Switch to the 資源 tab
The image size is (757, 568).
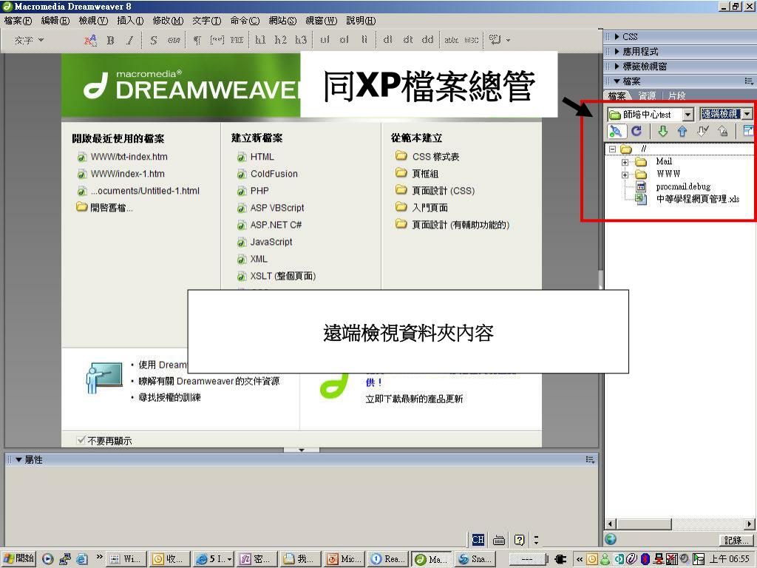pos(647,95)
